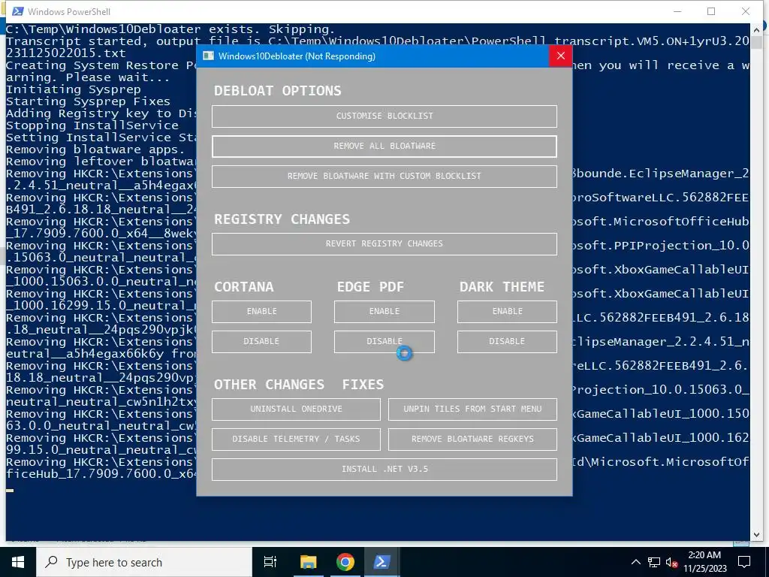Screen dimensions: 769x577
Task: Disable Edge PDF
Action: point(384,342)
